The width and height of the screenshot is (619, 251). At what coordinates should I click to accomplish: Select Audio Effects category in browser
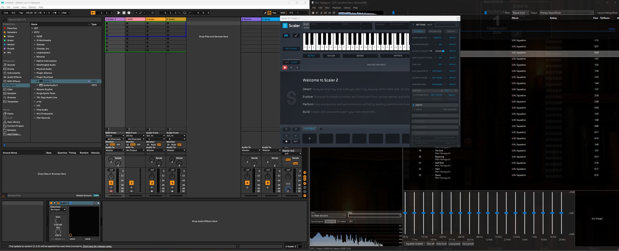[14, 77]
